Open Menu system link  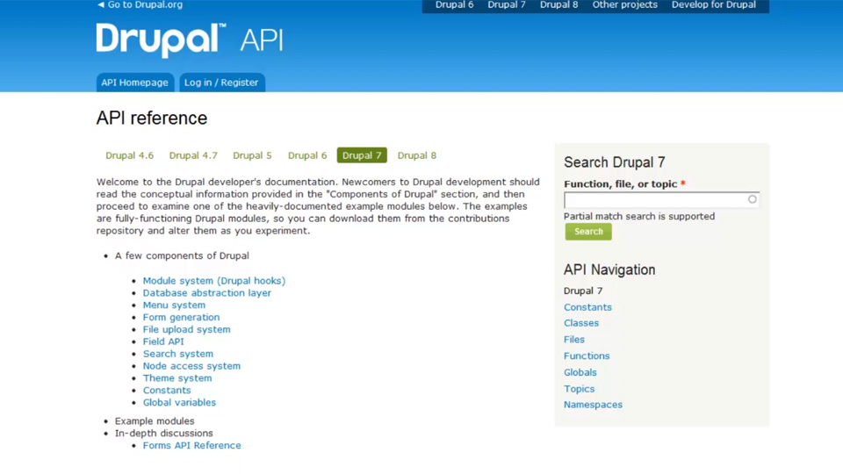174,305
